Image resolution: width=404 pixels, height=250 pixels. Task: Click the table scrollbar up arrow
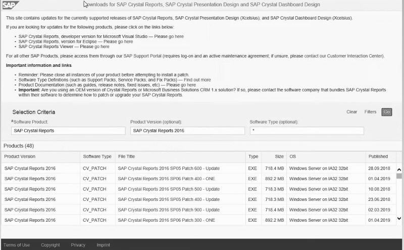[399, 170]
